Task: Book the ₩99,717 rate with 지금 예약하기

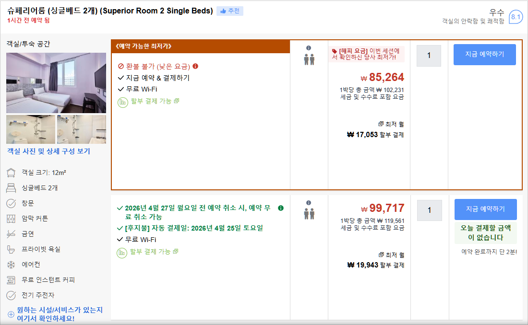Action: tap(486, 209)
